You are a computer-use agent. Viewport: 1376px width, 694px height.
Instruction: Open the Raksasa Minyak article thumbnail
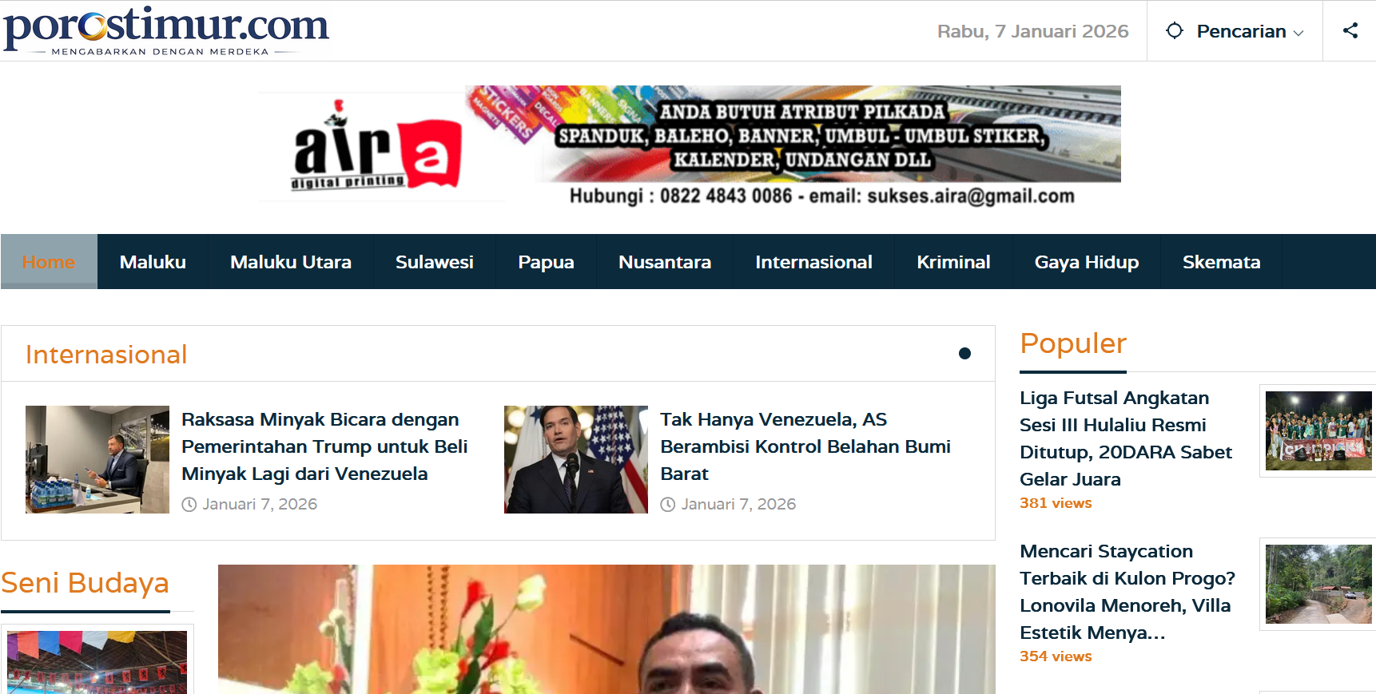97,459
